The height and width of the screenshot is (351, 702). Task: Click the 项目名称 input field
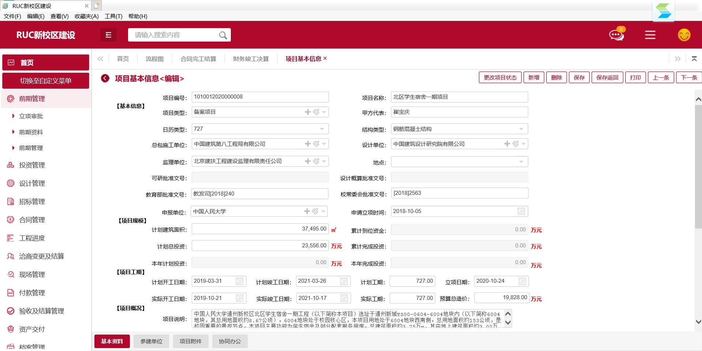click(459, 97)
